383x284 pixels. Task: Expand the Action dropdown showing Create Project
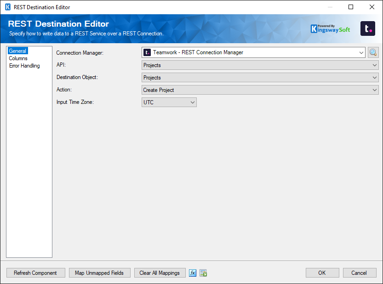point(260,90)
